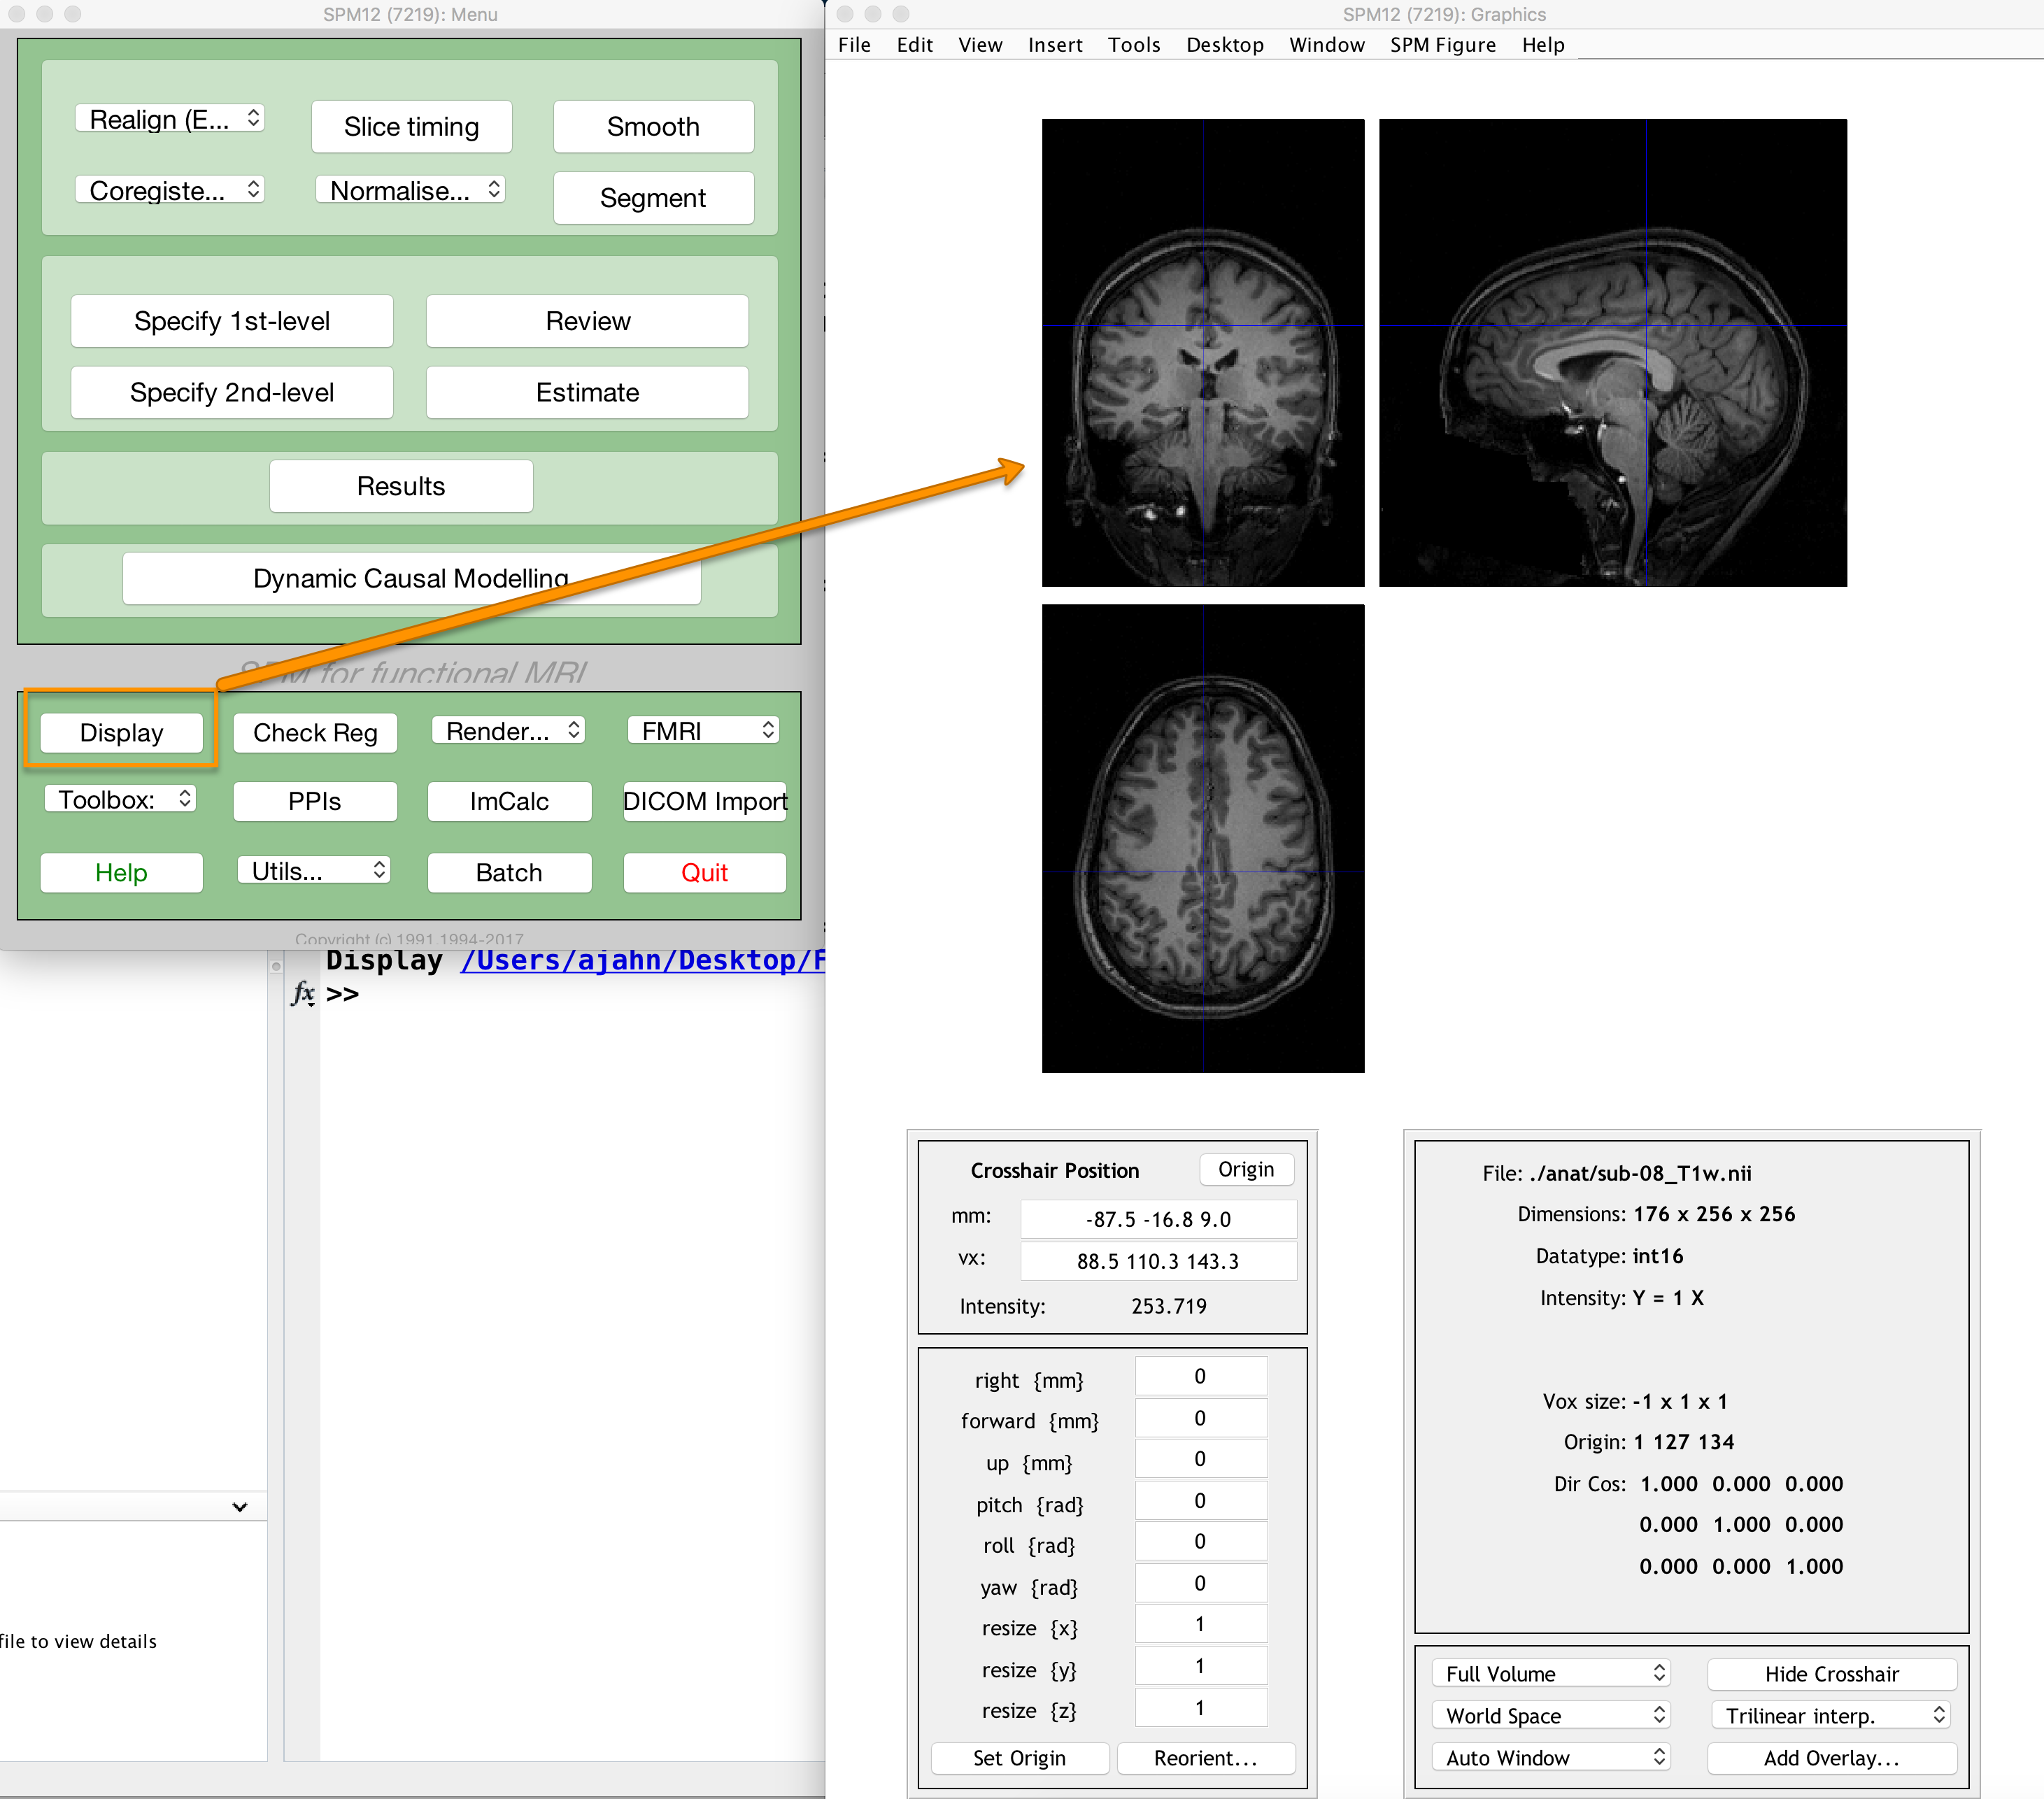The width and height of the screenshot is (2044, 1799).
Task: Click the Estimate button
Action: pos(587,392)
